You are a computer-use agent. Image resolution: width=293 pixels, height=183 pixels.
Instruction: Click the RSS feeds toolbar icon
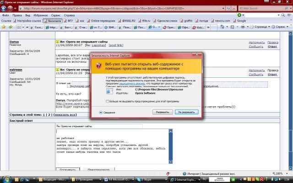(x=232, y=27)
